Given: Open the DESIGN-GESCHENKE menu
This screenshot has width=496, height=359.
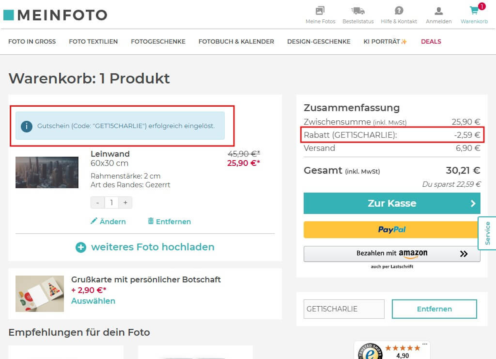Looking at the screenshot, I should click(x=319, y=42).
